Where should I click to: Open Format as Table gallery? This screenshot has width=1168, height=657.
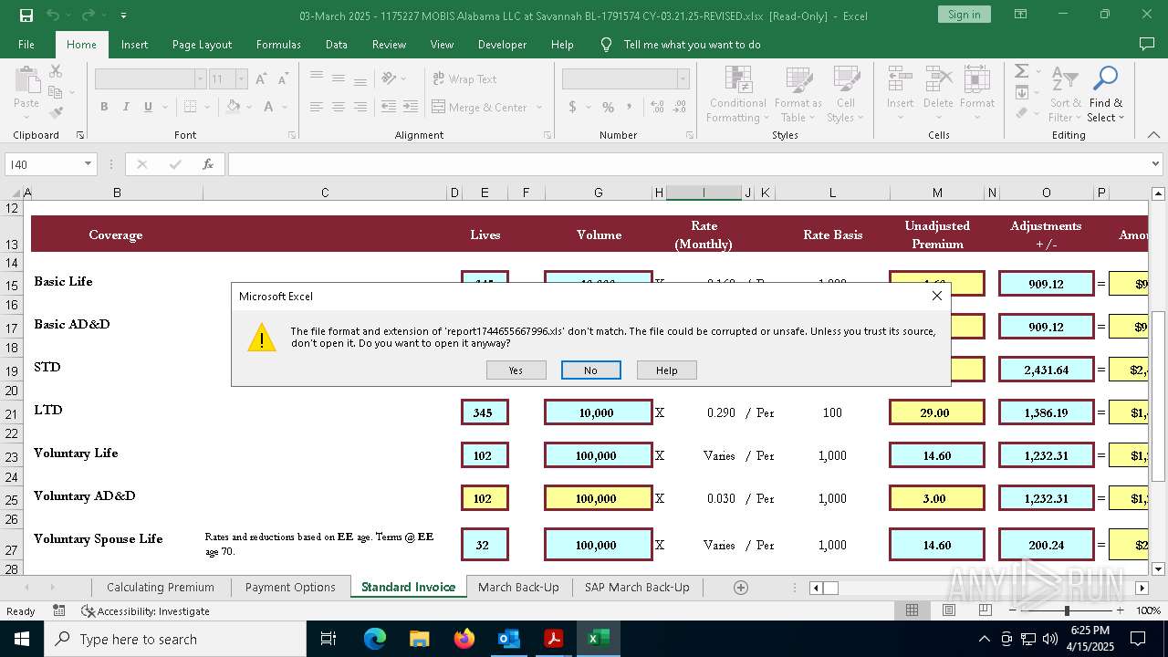click(798, 95)
